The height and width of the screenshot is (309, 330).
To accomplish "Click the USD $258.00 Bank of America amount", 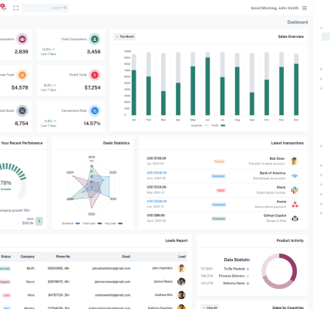I will tap(157, 172).
